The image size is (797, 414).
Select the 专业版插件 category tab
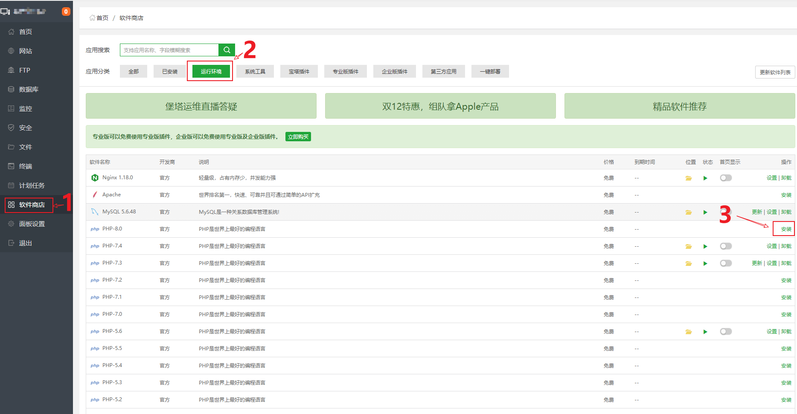tap(346, 71)
